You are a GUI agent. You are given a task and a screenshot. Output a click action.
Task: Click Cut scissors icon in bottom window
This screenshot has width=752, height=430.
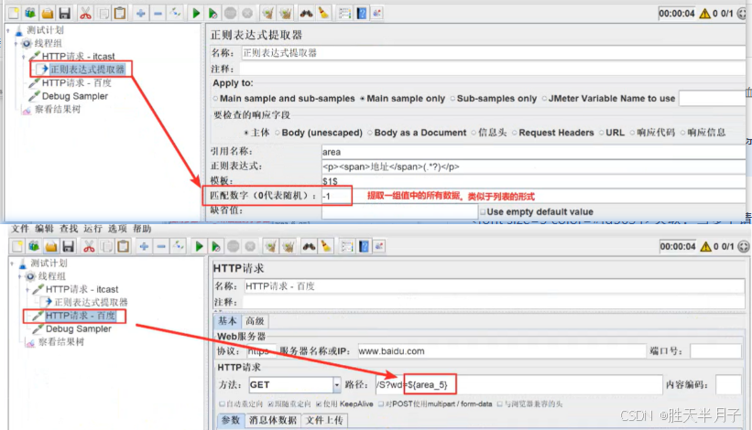89,247
